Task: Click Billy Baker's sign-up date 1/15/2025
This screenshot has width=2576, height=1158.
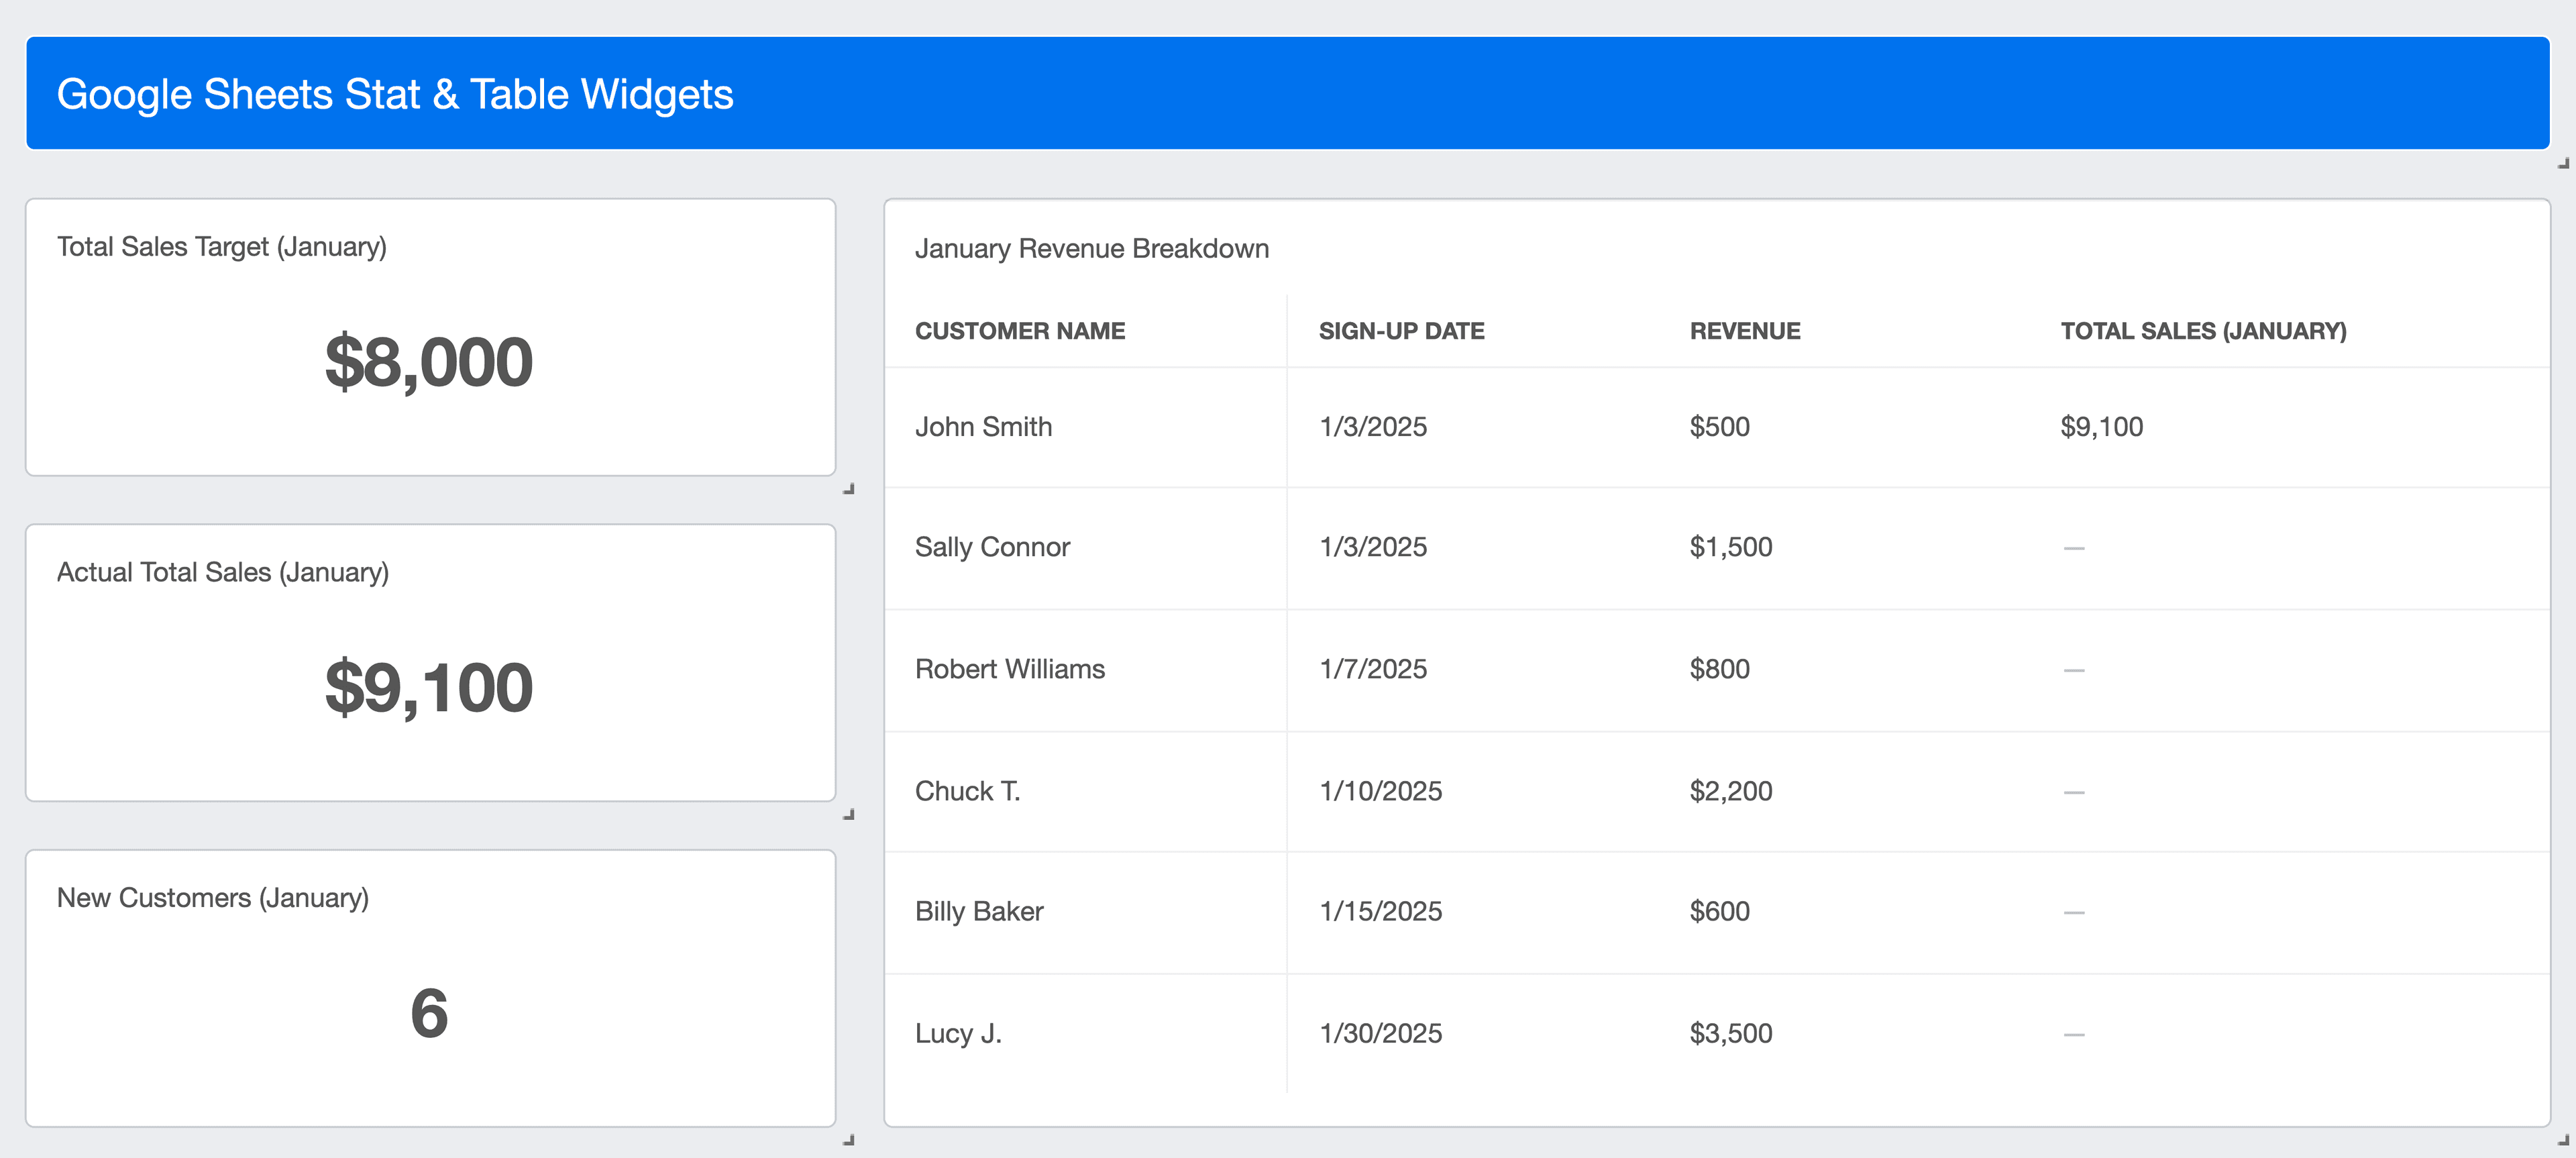Action: [x=1380, y=911]
